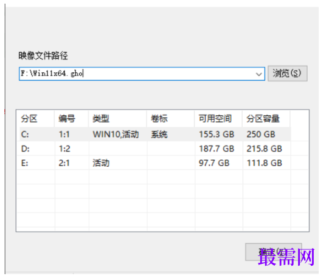The width and height of the screenshot is (326, 276).
Task: Sort by the 类型 column header
Action: pos(117,119)
